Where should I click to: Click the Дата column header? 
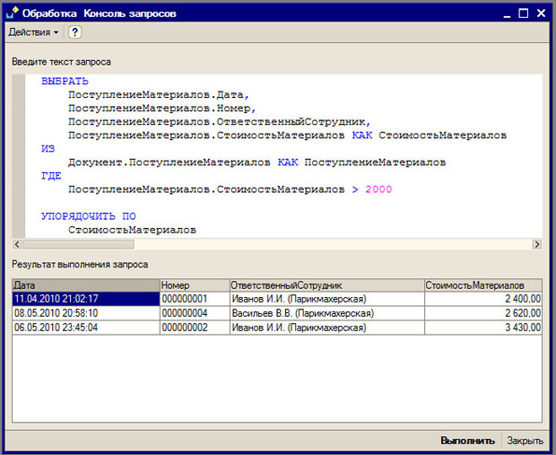tap(86, 285)
